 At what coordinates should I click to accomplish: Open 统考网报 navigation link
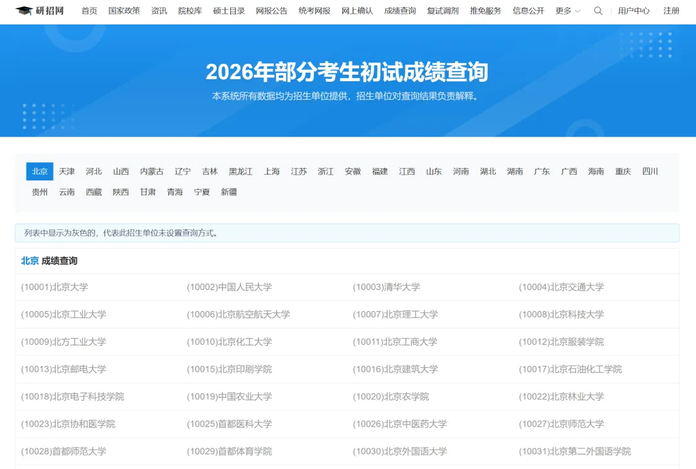tap(314, 11)
